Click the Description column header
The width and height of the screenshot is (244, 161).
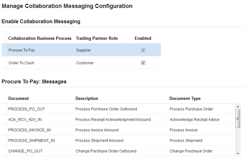(87, 99)
